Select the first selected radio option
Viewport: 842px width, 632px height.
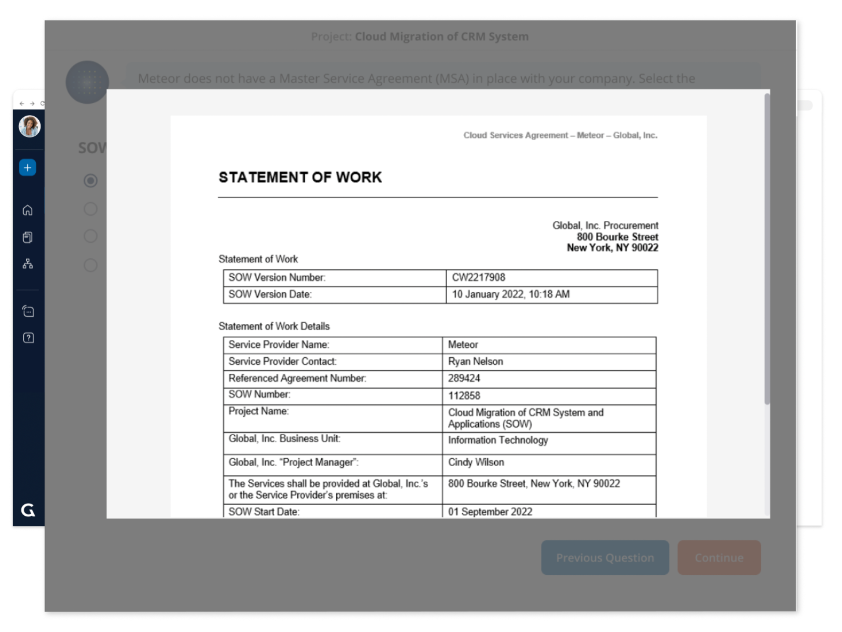91,181
